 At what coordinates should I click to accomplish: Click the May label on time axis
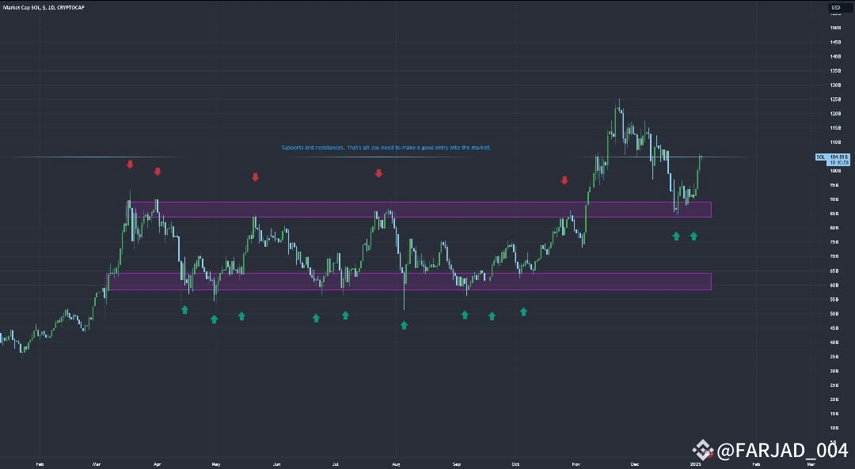pos(216,464)
